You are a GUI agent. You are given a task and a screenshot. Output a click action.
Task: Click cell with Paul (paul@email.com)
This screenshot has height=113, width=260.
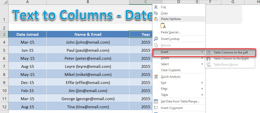coord(88,50)
